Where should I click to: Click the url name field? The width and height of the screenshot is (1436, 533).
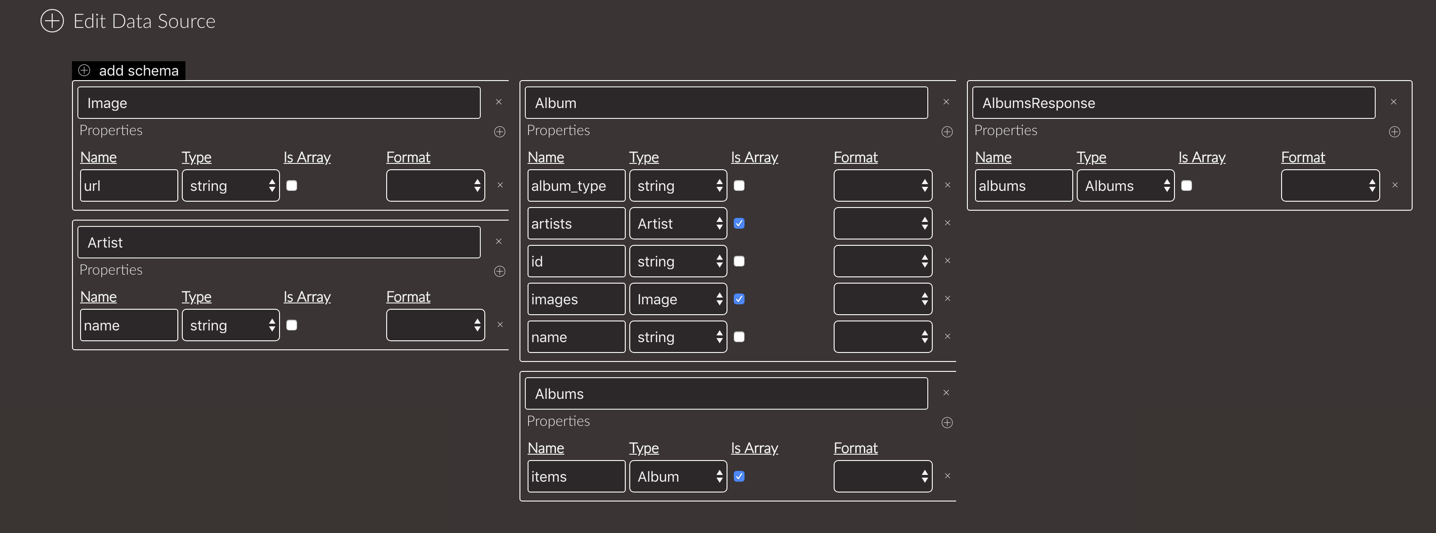[129, 185]
